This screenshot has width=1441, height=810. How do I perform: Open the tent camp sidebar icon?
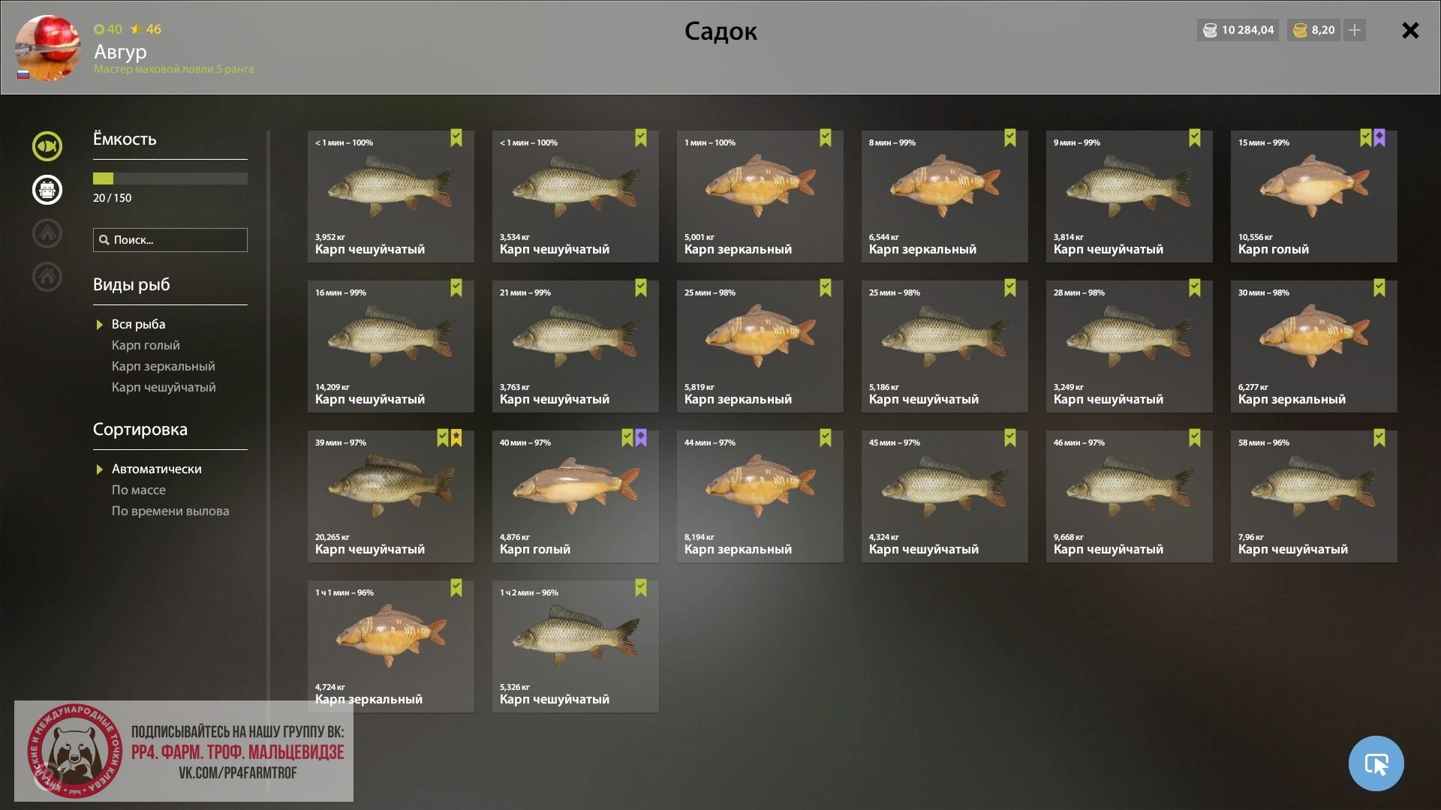tap(47, 233)
